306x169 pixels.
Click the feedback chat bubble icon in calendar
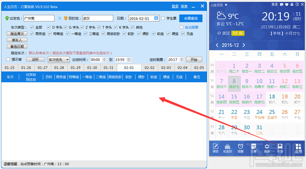click(x=282, y=4)
